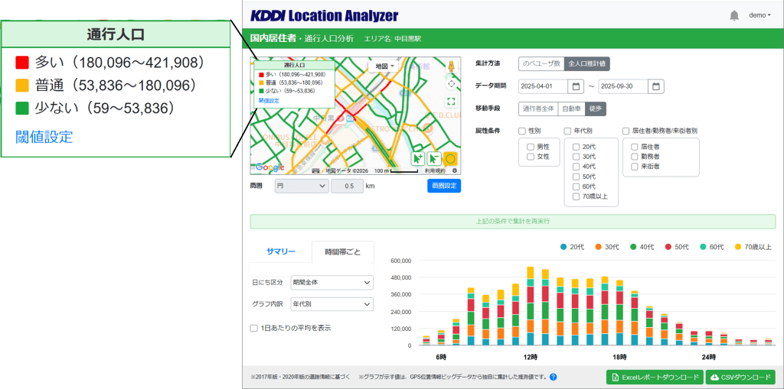Toggle 60代 legend swatch in chart
The width and height of the screenshot is (784, 389).
point(704,247)
